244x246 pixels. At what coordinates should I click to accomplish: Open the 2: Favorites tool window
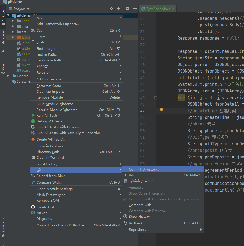click(3, 226)
